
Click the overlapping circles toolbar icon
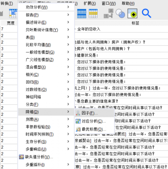click(x=120, y=14)
